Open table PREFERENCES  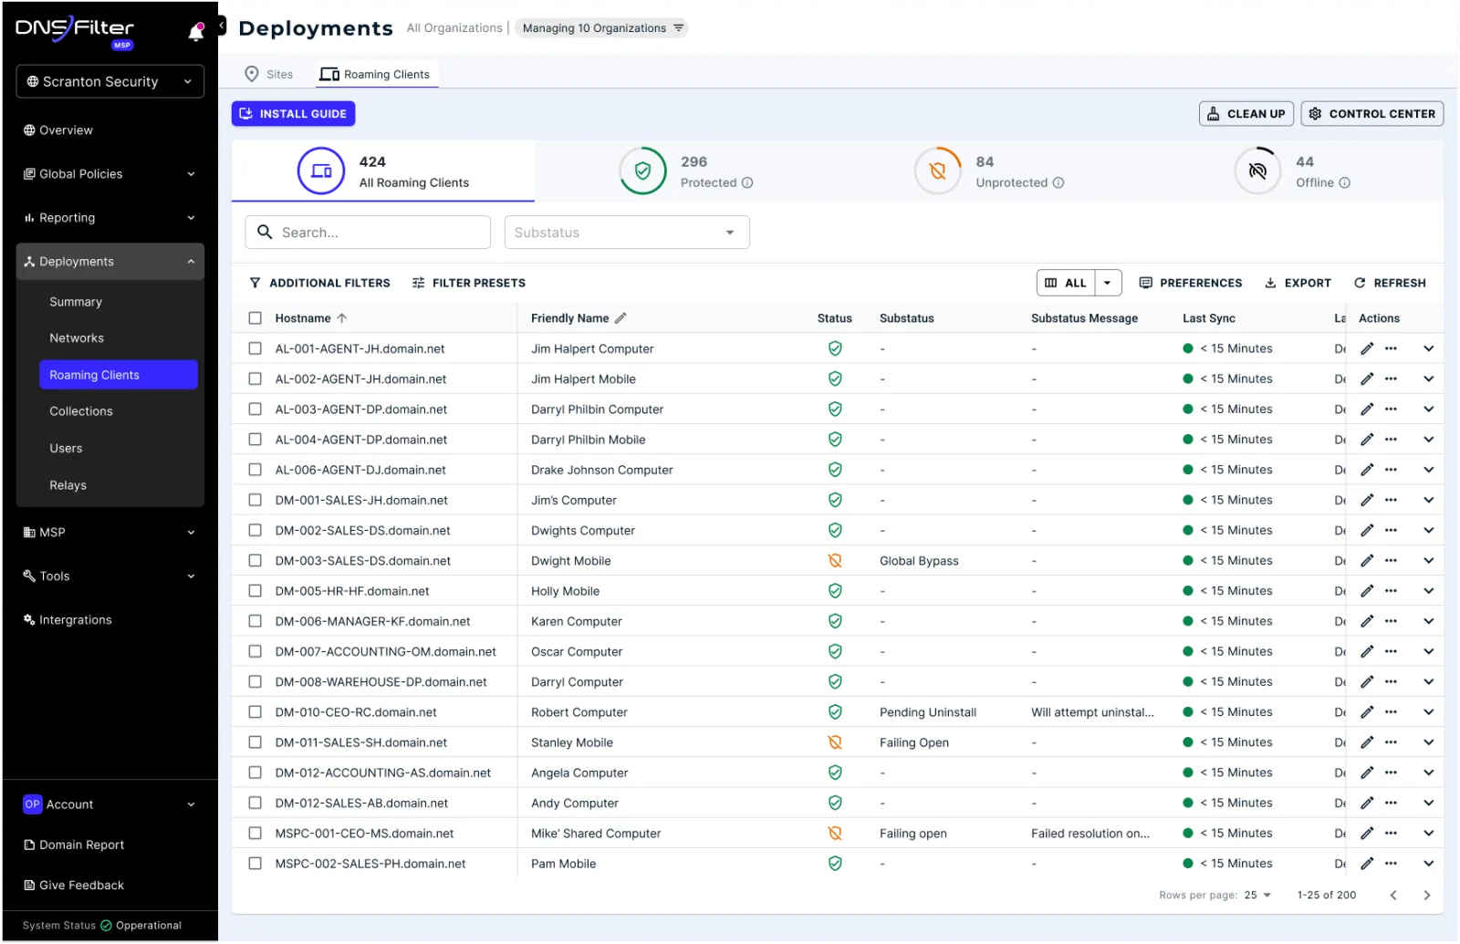coord(1191,283)
